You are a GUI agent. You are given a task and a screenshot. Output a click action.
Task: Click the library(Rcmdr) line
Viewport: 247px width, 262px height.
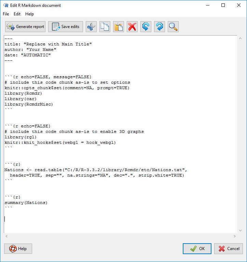(x=23, y=93)
